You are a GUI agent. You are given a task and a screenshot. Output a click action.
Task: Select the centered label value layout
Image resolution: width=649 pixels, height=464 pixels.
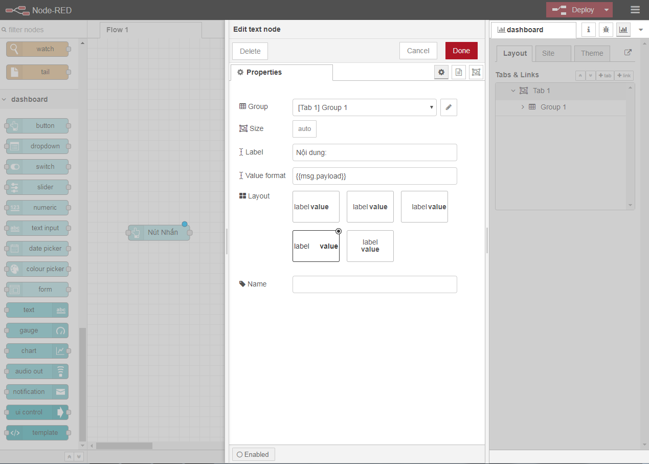pos(370,207)
